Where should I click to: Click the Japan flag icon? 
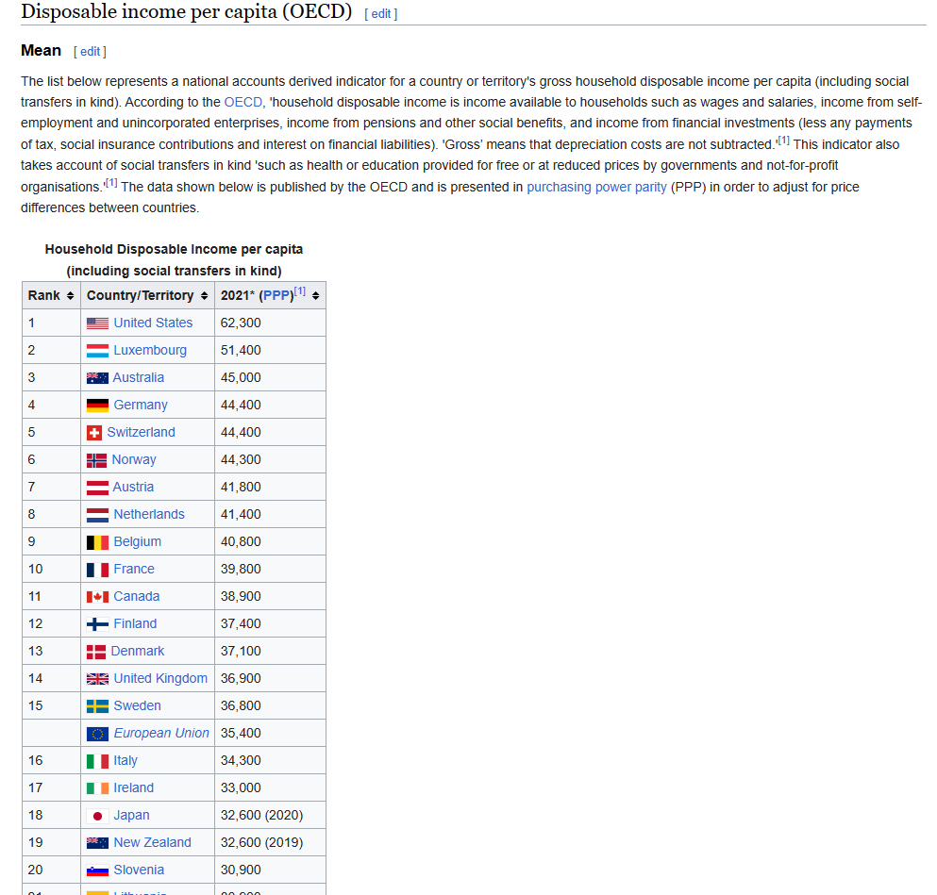pyautogui.click(x=97, y=816)
